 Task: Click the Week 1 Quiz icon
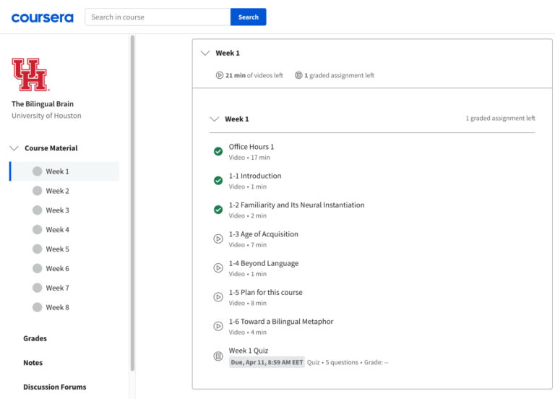coord(218,356)
